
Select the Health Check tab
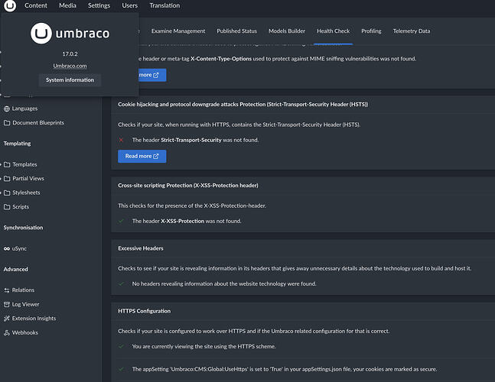click(x=333, y=31)
